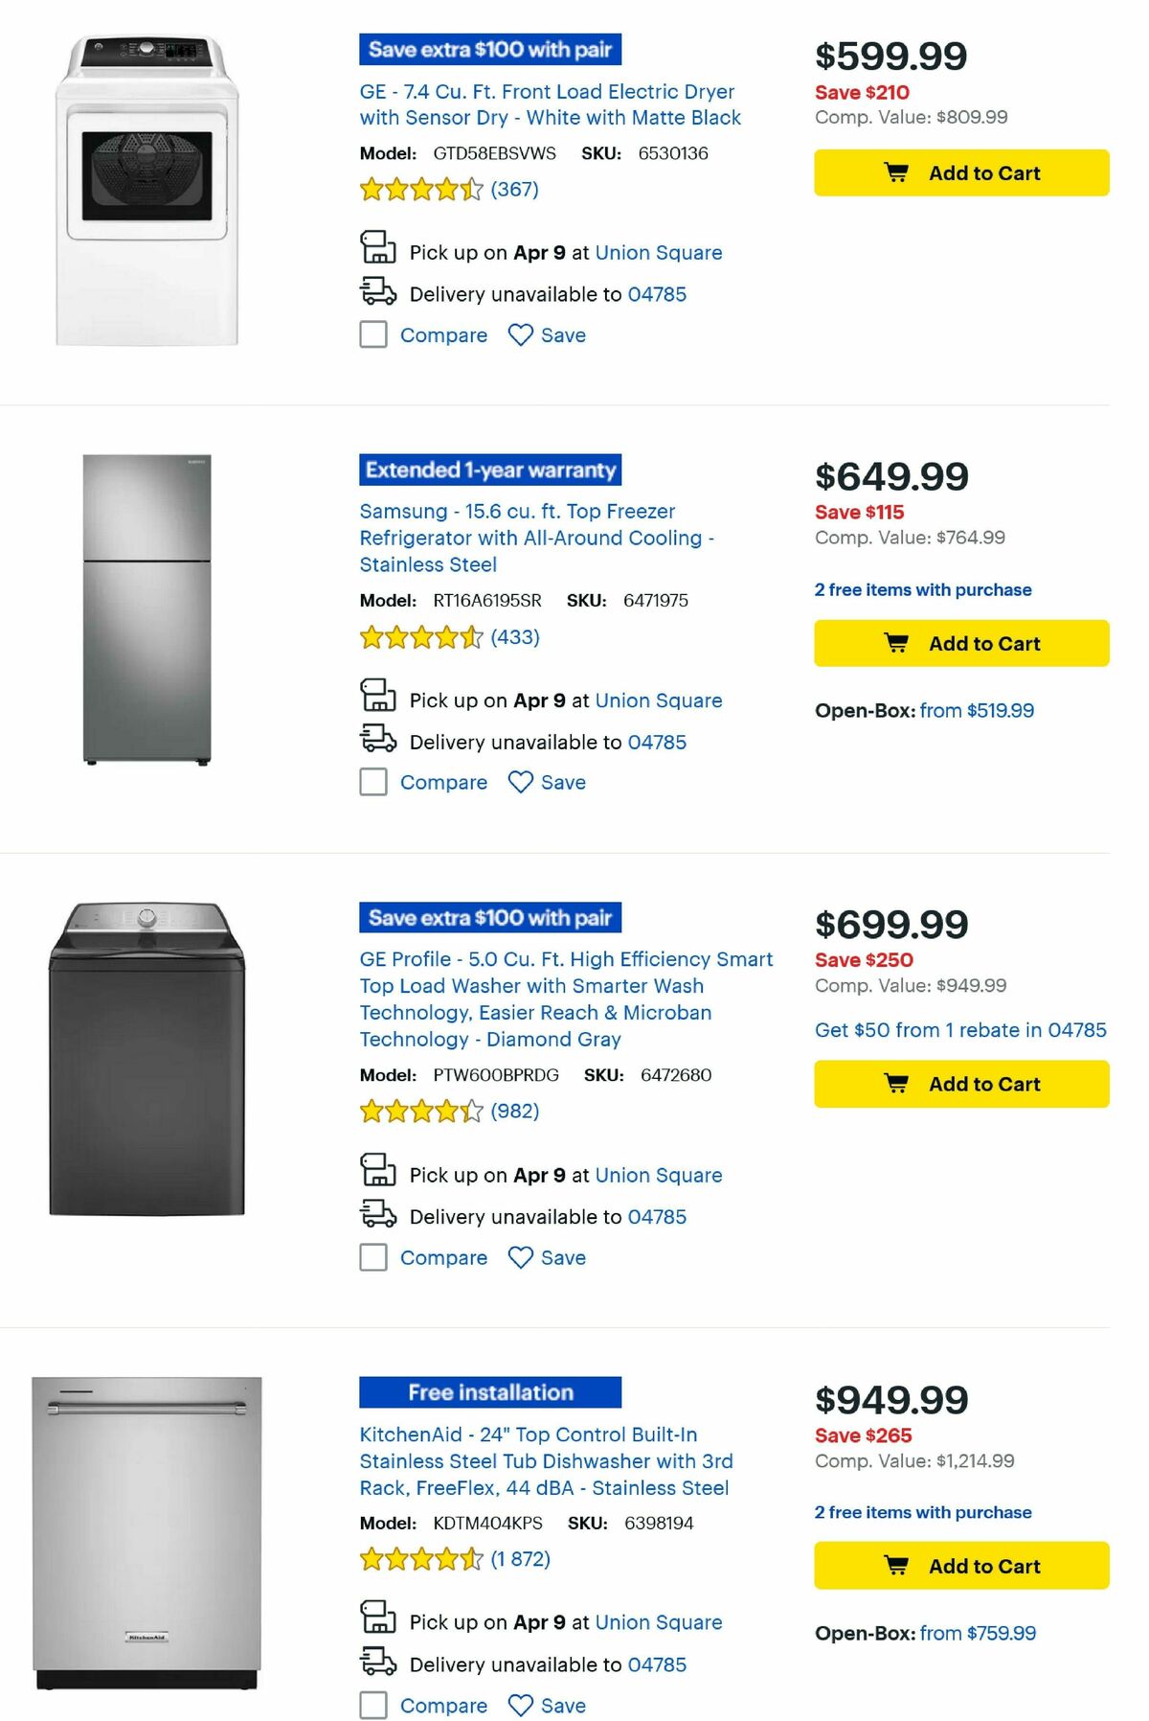Add the Samsung refrigerator to cart

click(x=960, y=643)
